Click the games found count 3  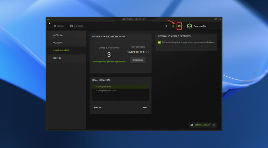109,55
